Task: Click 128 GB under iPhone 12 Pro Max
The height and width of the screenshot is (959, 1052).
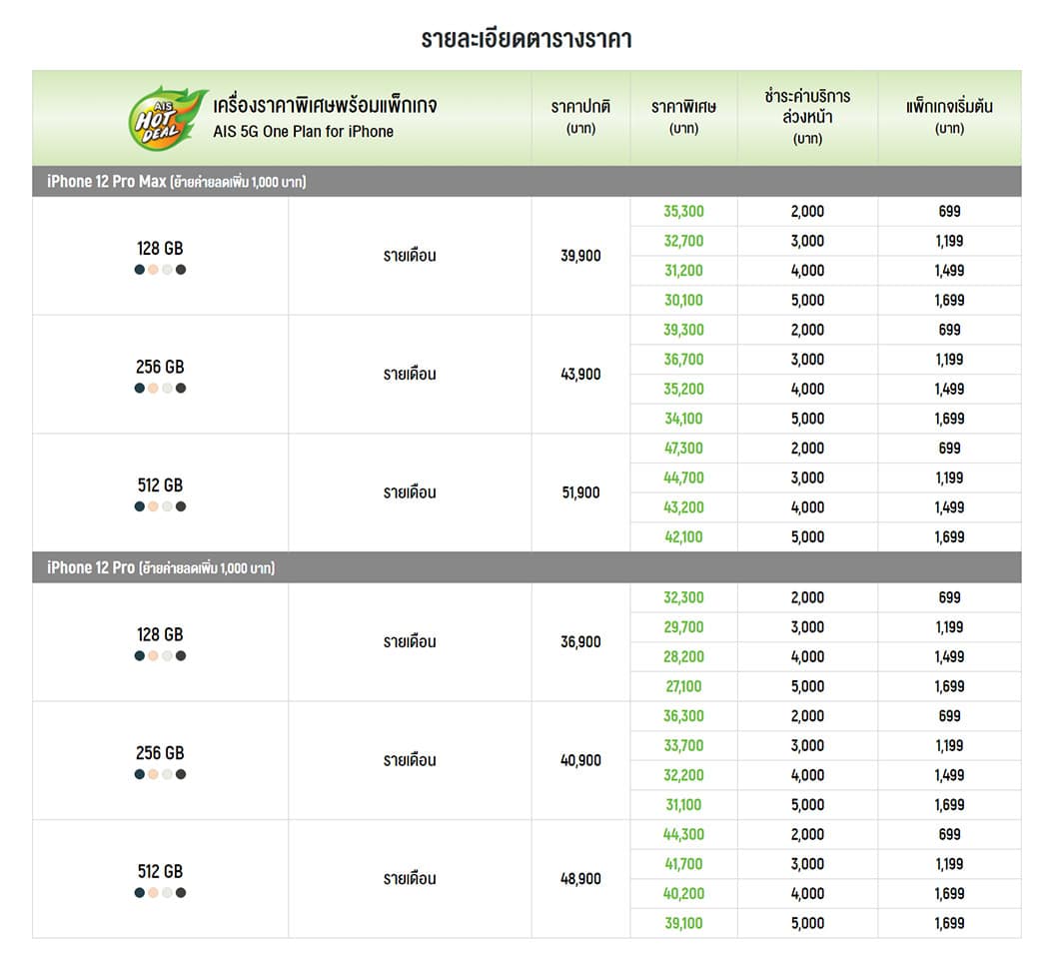Action: click(160, 249)
